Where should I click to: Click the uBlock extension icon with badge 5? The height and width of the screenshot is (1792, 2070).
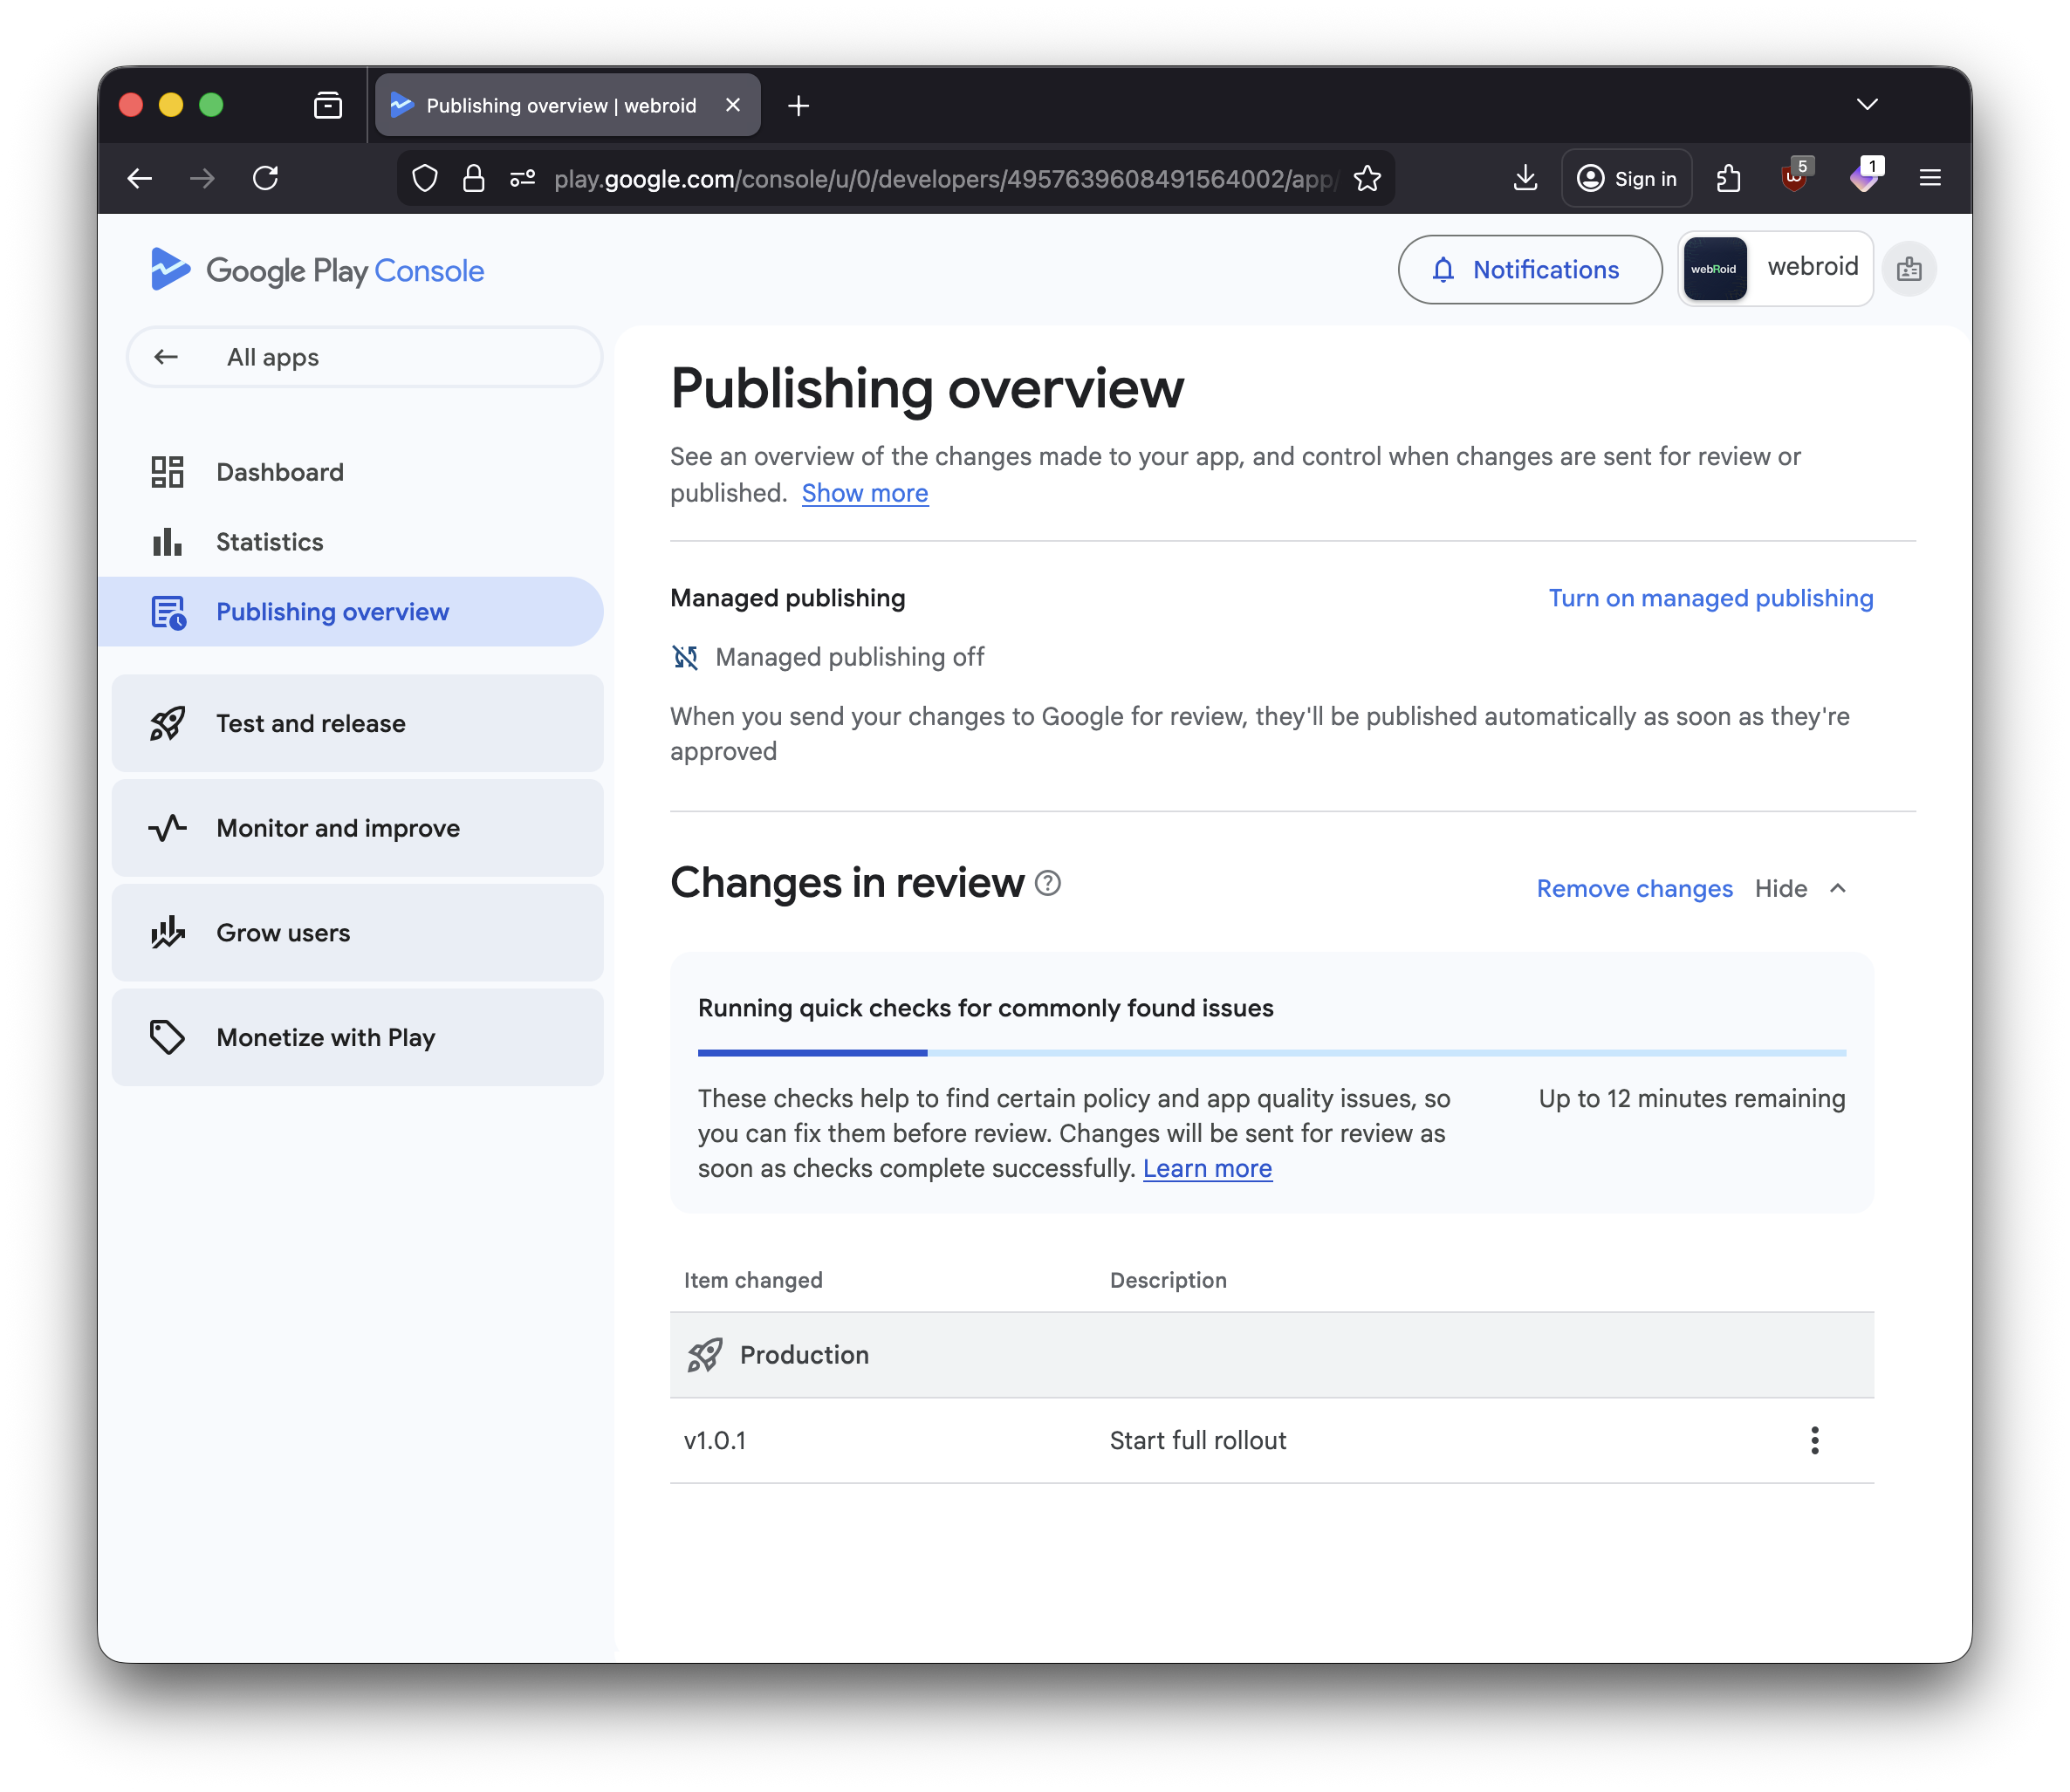pyautogui.click(x=1796, y=176)
